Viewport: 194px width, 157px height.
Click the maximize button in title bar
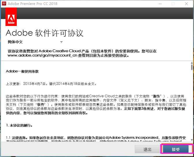[x=173, y=4]
